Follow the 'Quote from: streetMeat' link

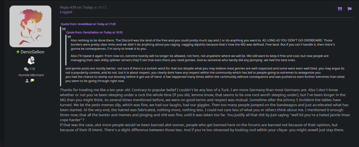[88, 24]
